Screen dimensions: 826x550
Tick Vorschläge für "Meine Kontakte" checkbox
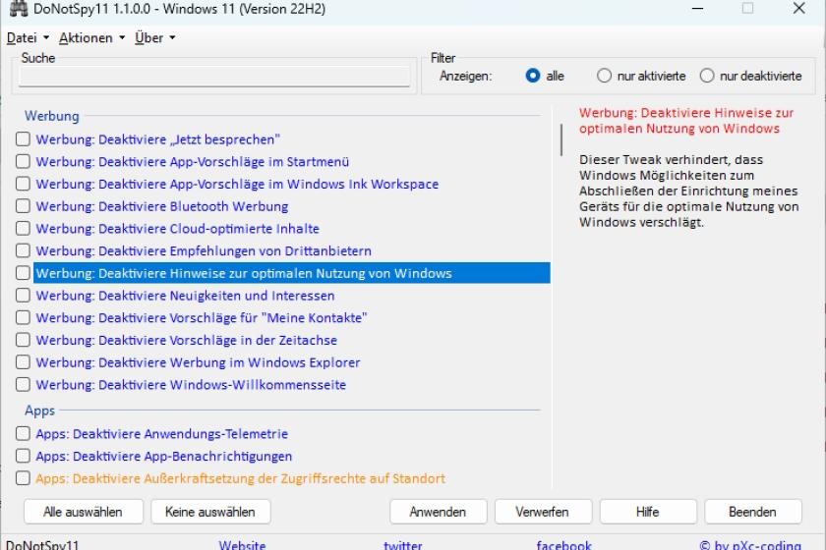coord(23,317)
